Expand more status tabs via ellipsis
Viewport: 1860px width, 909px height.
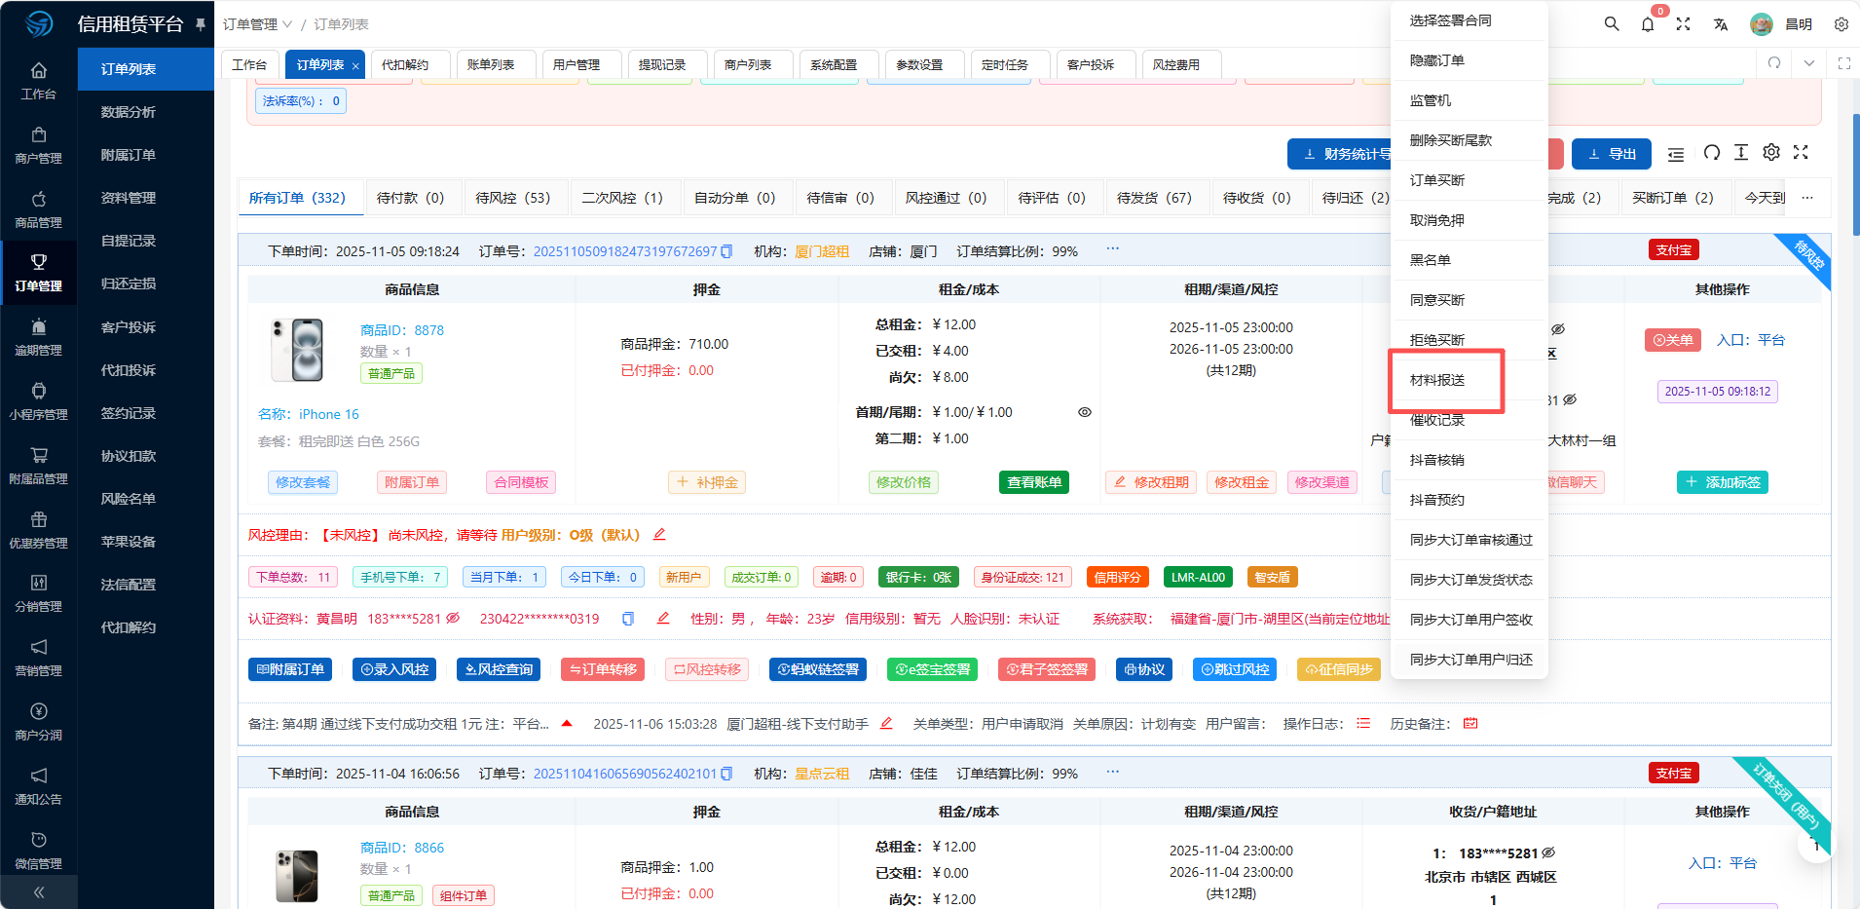tap(1807, 198)
